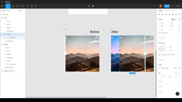182x102 pixels.
Task: Add an Effect with plus icon
Action: coord(179,87)
